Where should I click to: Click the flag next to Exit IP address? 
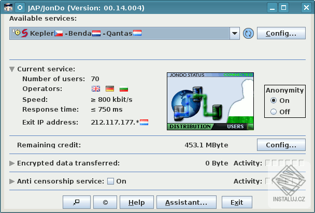coord(144,122)
